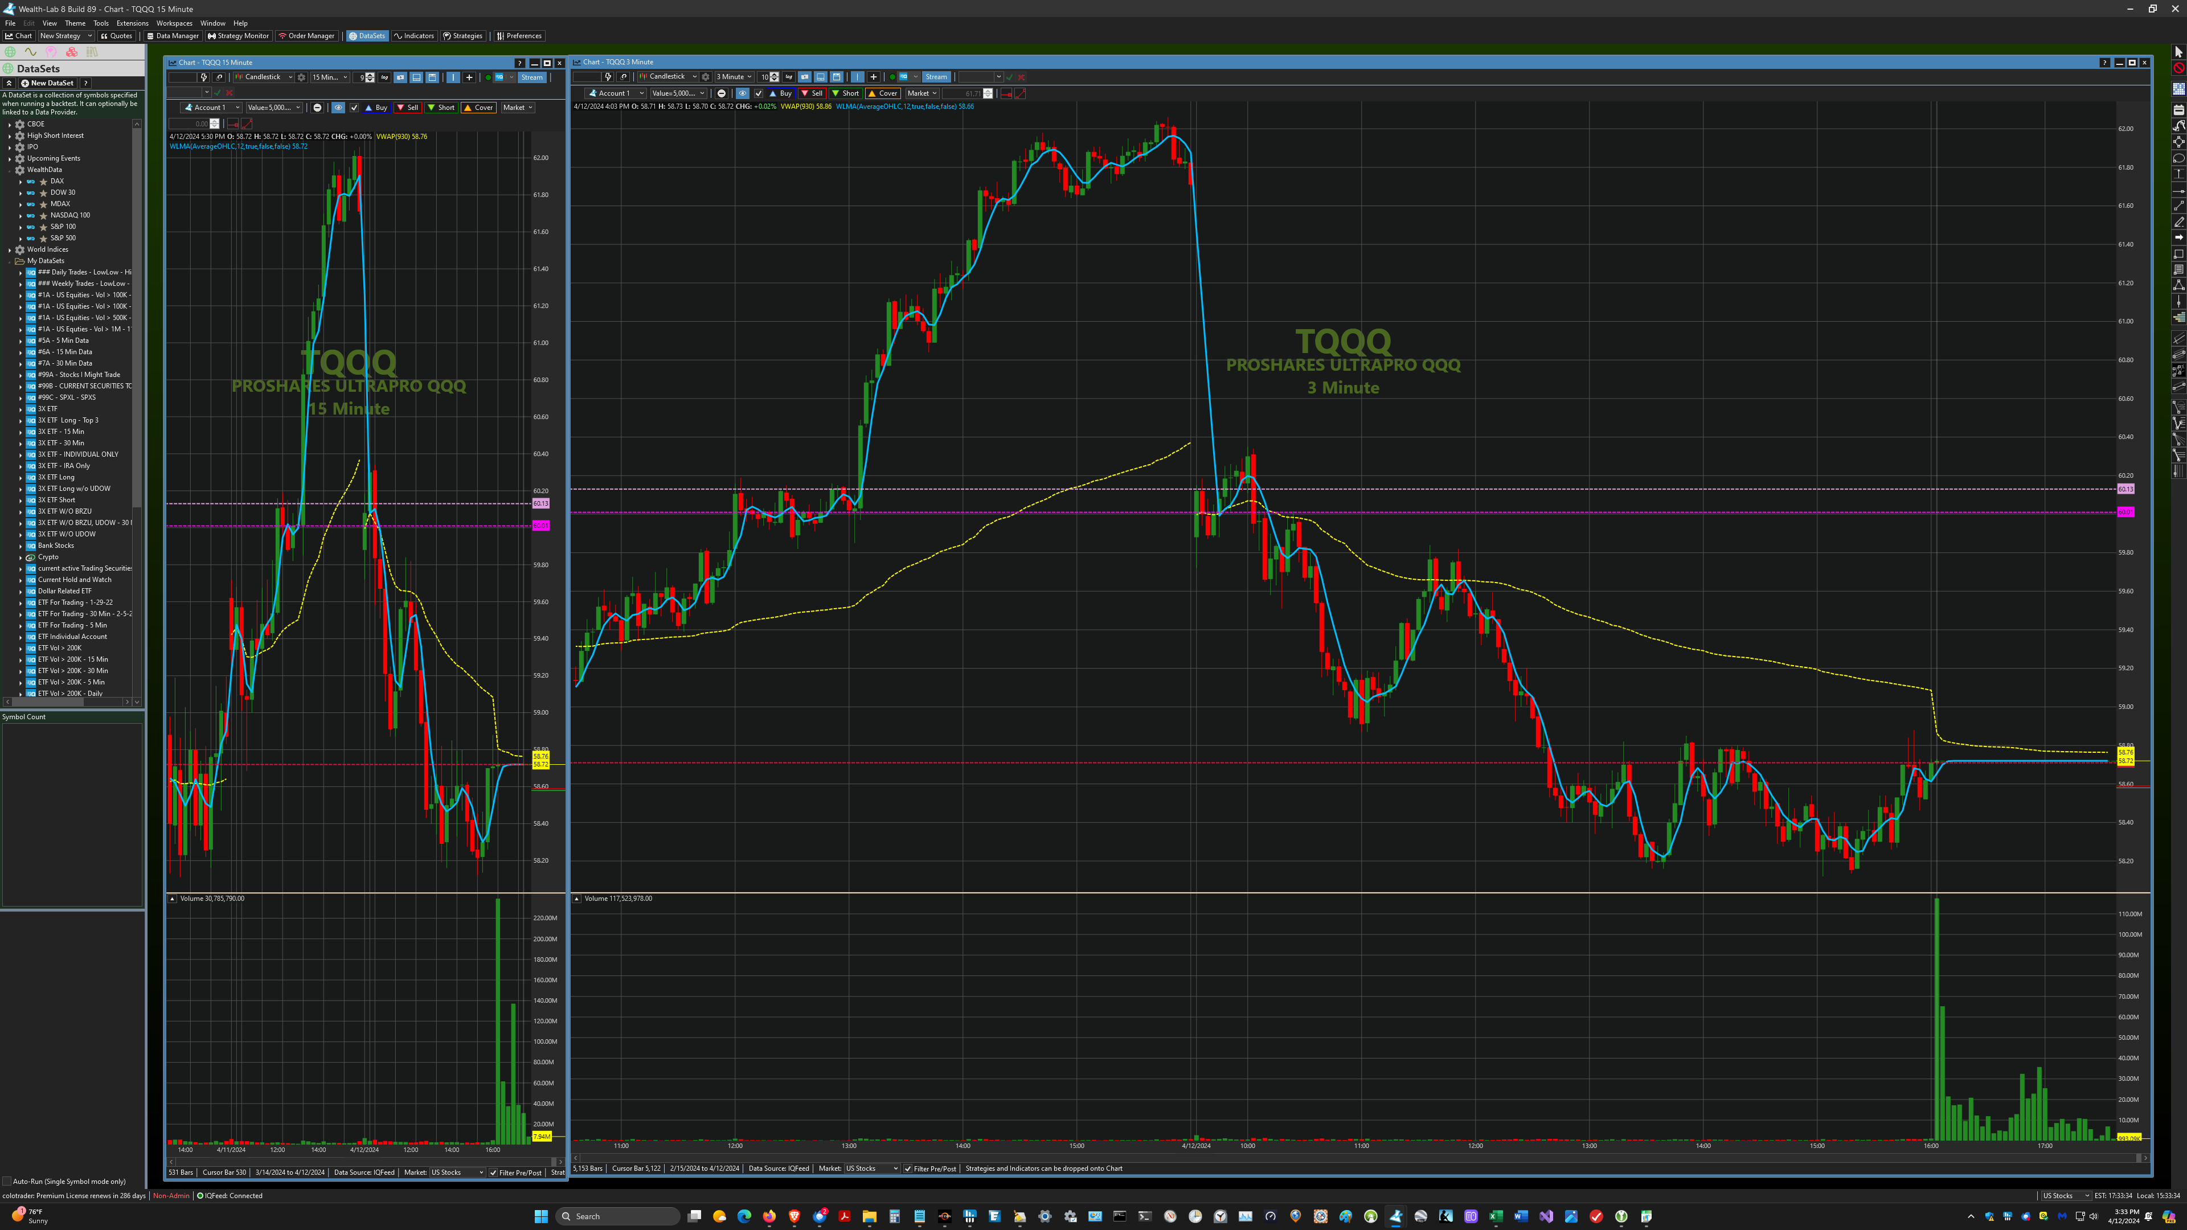The image size is (2187, 1230).
Task: Click crosshair plus icon in 15 Minute chart
Action: pos(469,77)
